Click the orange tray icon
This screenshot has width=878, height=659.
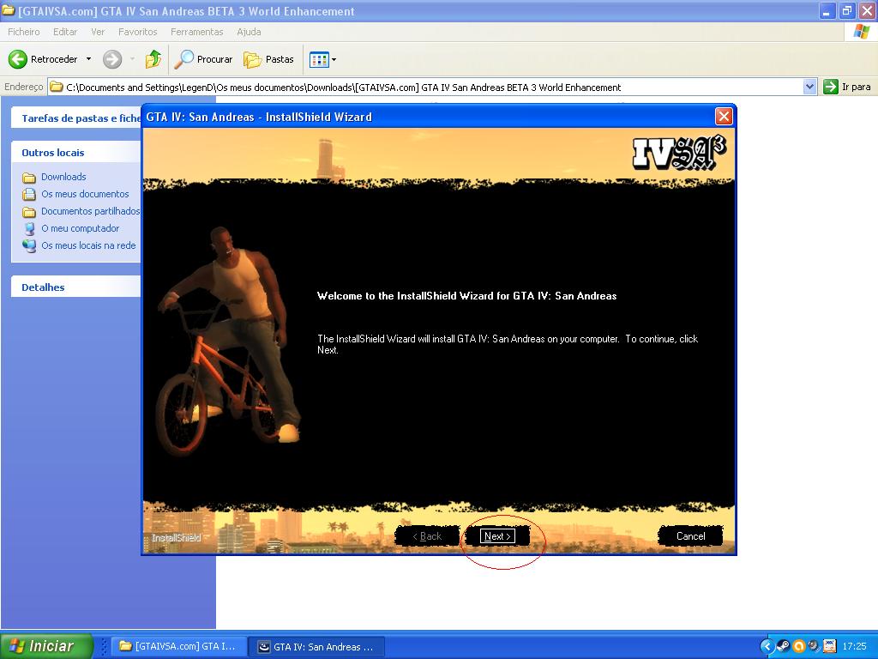click(799, 646)
